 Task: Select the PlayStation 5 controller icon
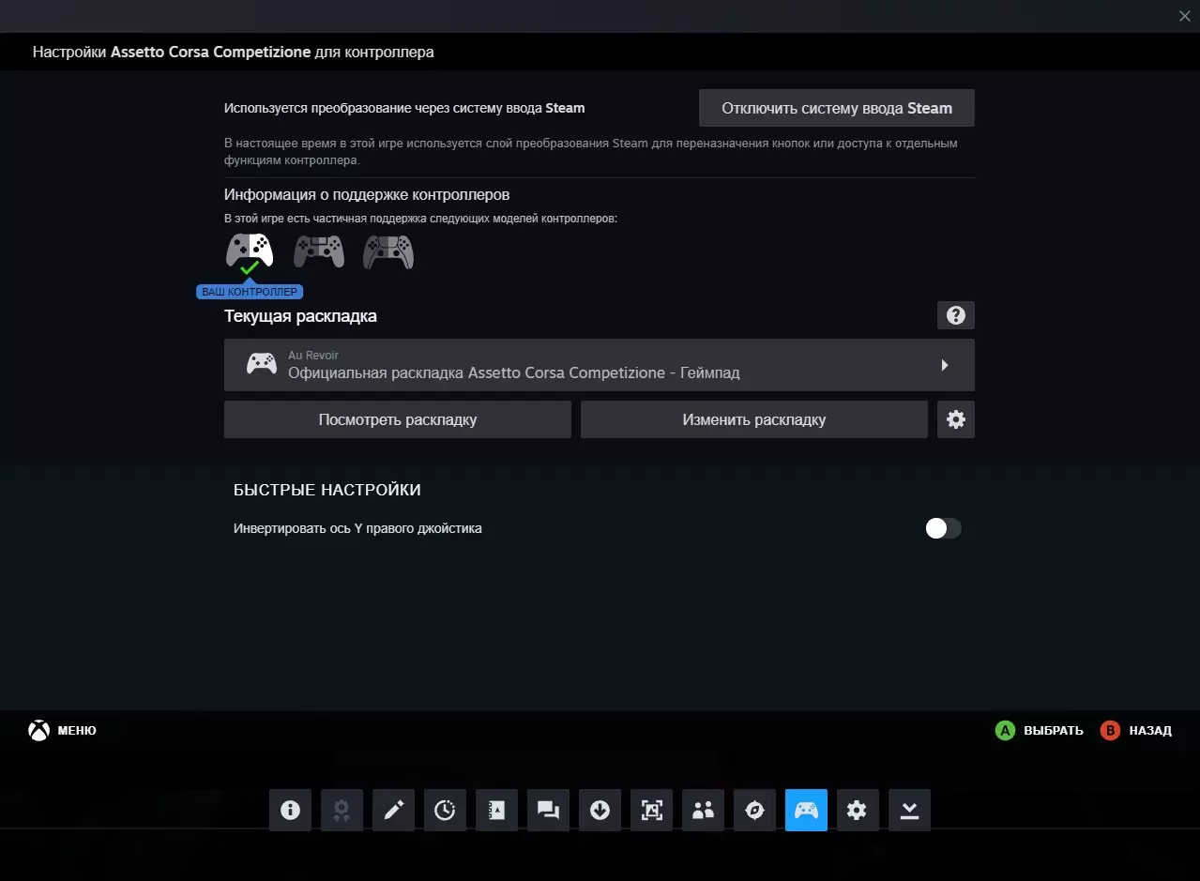pyautogui.click(x=388, y=251)
